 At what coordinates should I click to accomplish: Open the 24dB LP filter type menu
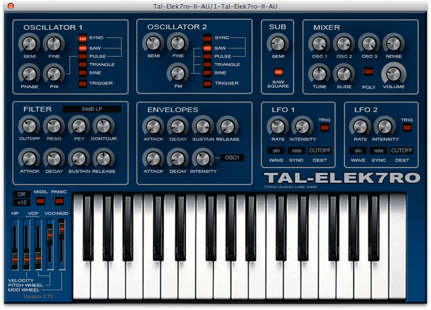click(x=92, y=109)
